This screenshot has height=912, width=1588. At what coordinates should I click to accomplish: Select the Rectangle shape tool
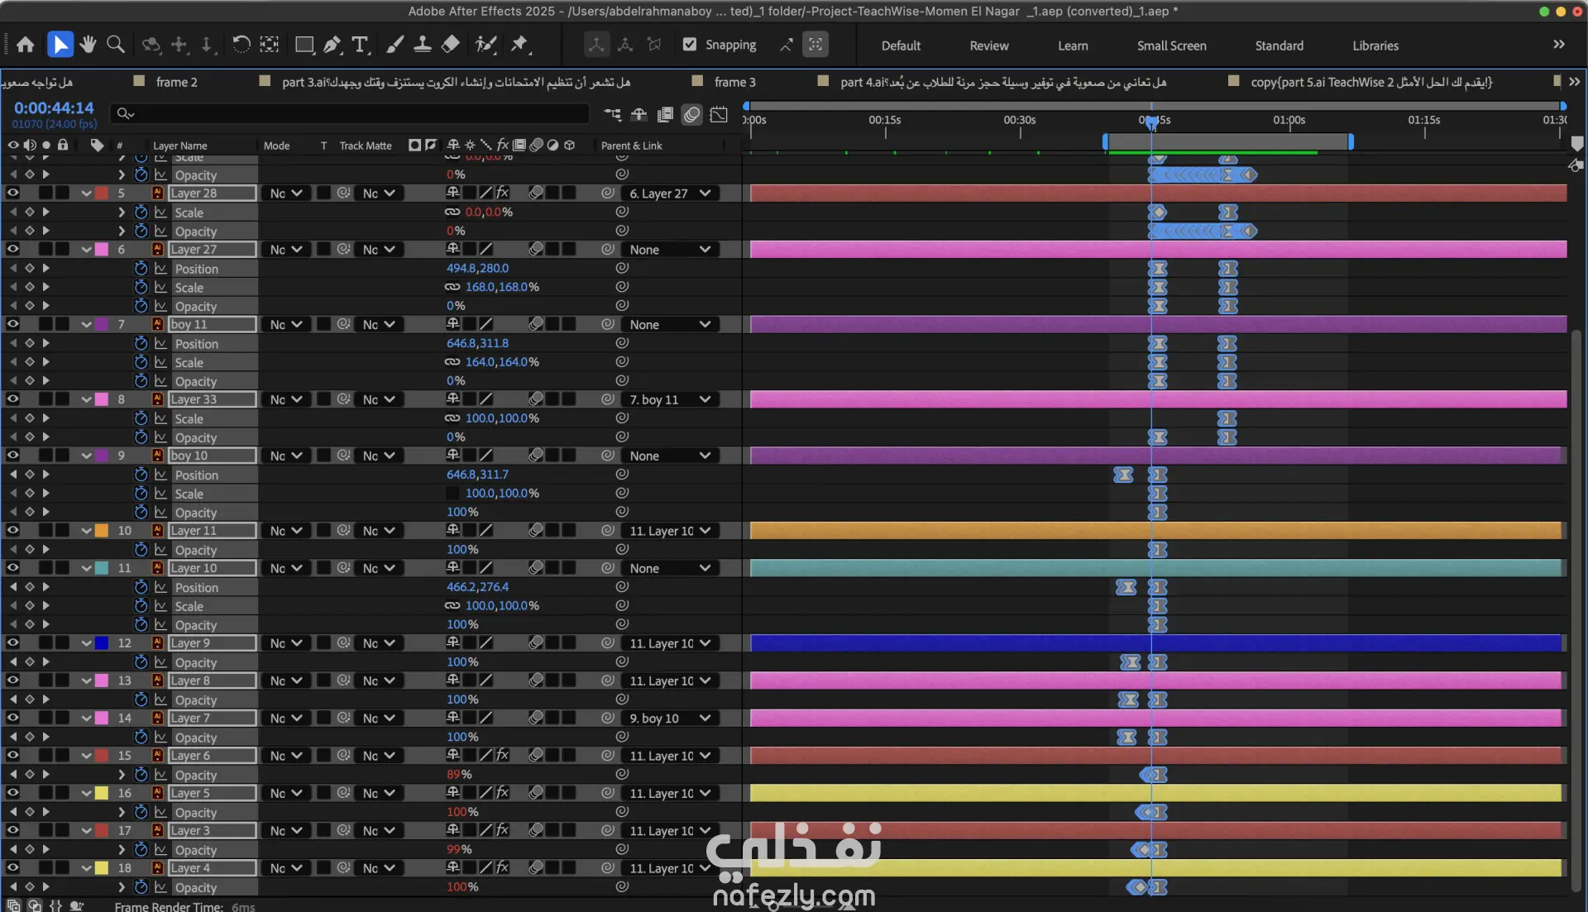click(304, 45)
